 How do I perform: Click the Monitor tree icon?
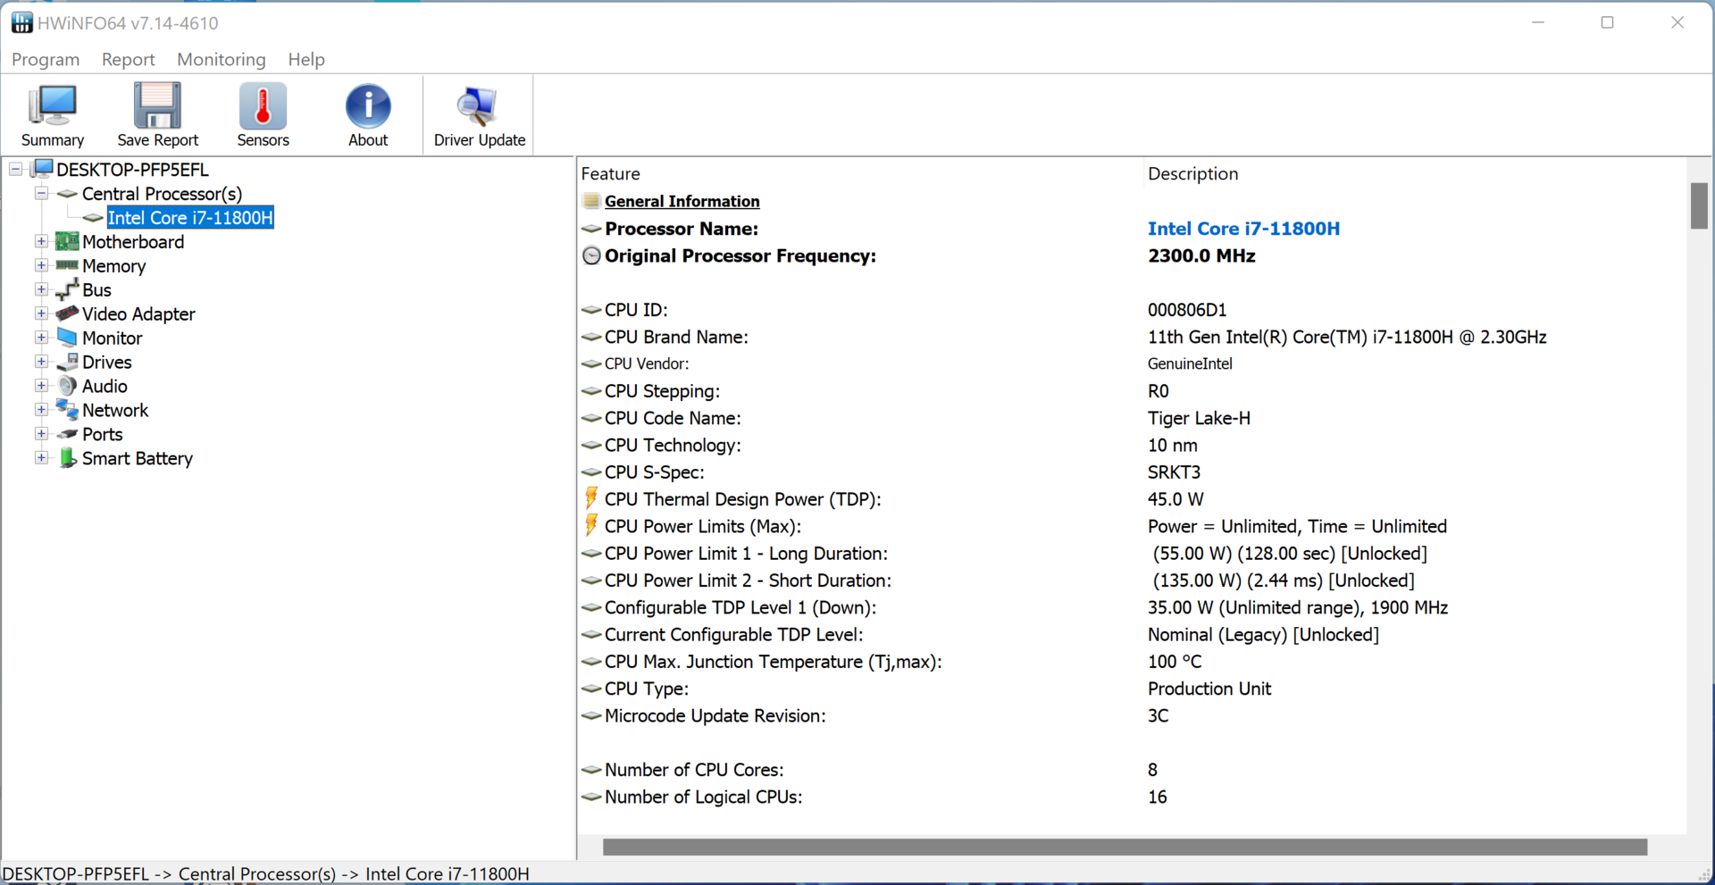[x=67, y=338]
